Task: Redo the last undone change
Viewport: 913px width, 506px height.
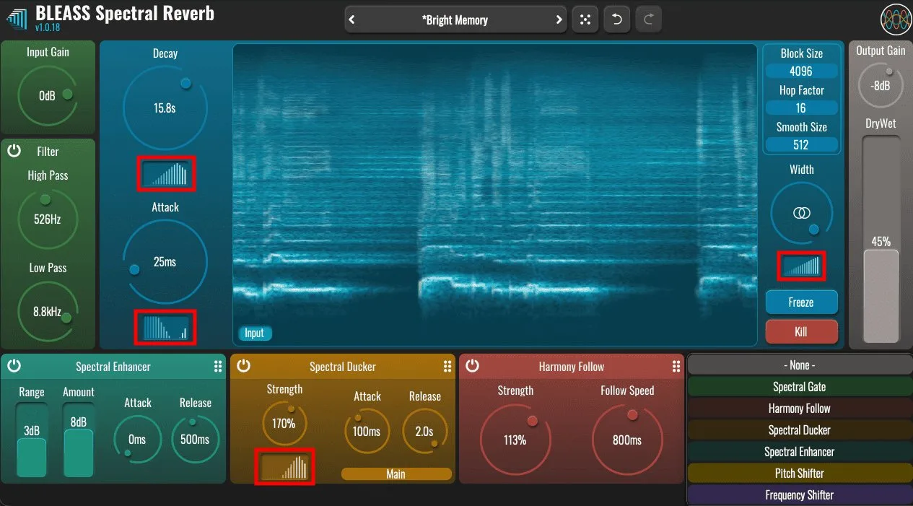Action: click(648, 20)
